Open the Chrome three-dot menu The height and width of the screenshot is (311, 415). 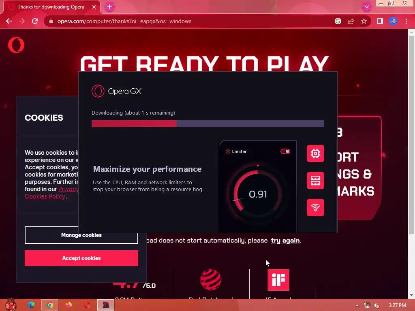click(x=406, y=21)
